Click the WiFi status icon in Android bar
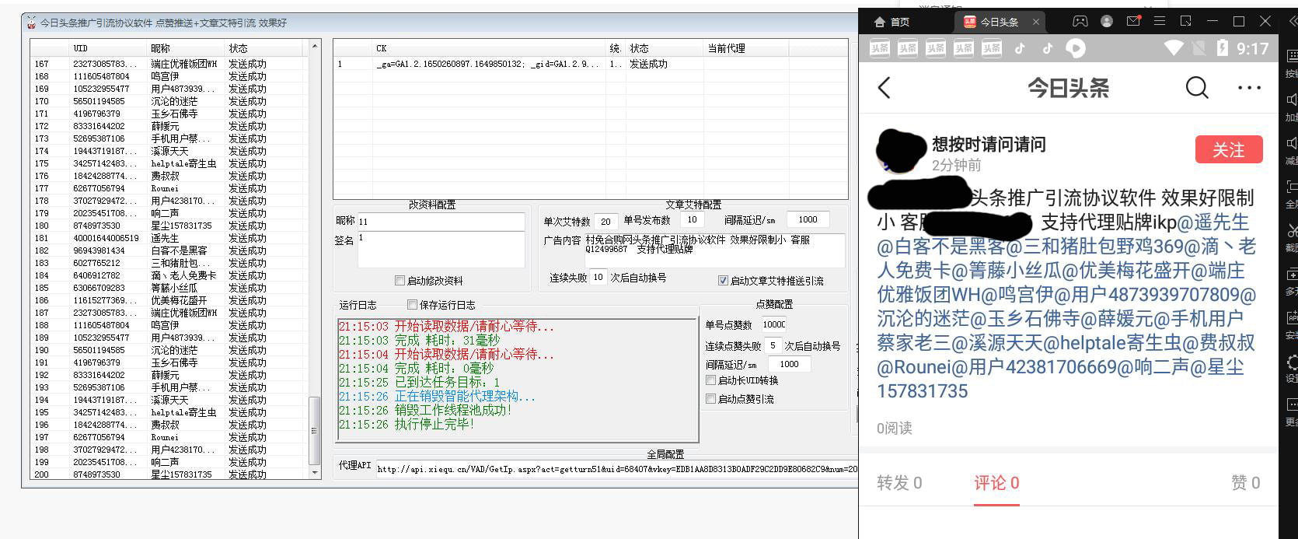 pos(1174,48)
